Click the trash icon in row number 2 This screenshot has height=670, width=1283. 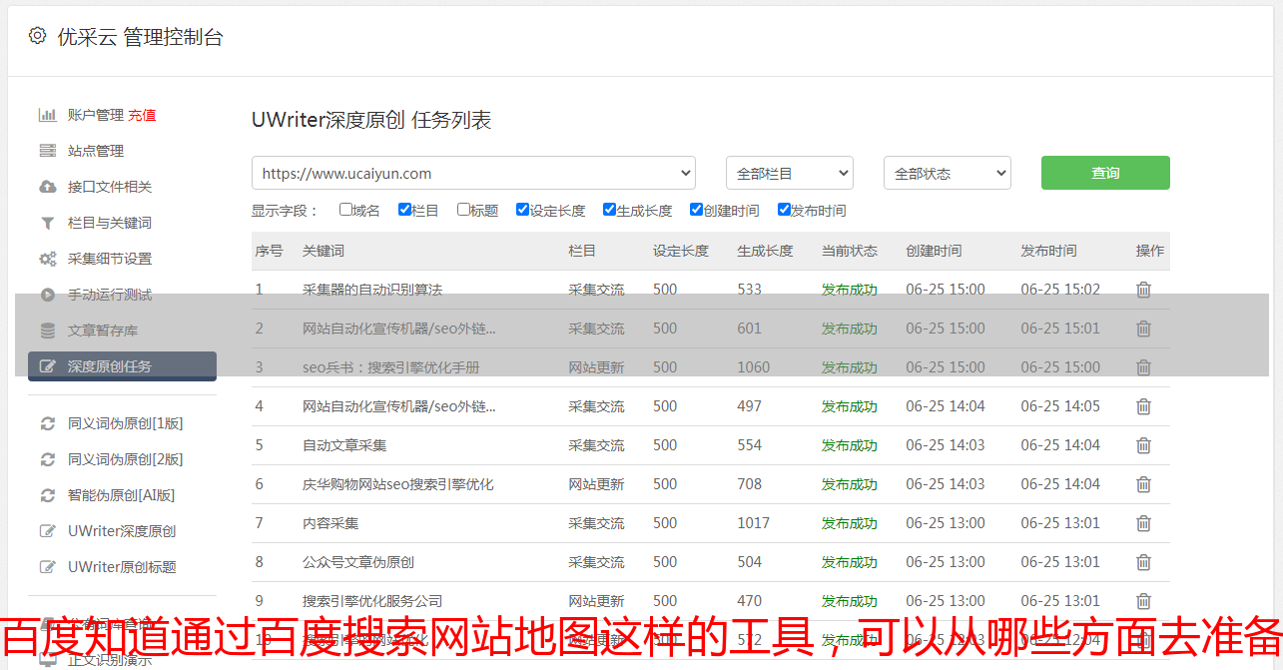1143,329
